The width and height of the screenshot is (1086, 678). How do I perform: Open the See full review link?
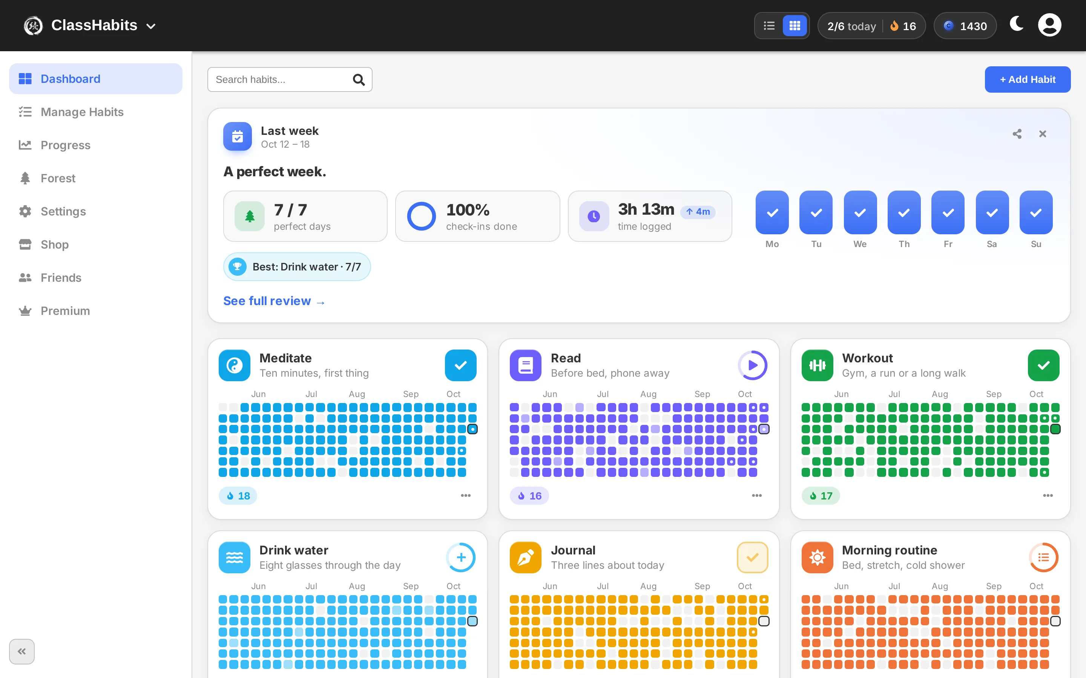(274, 301)
